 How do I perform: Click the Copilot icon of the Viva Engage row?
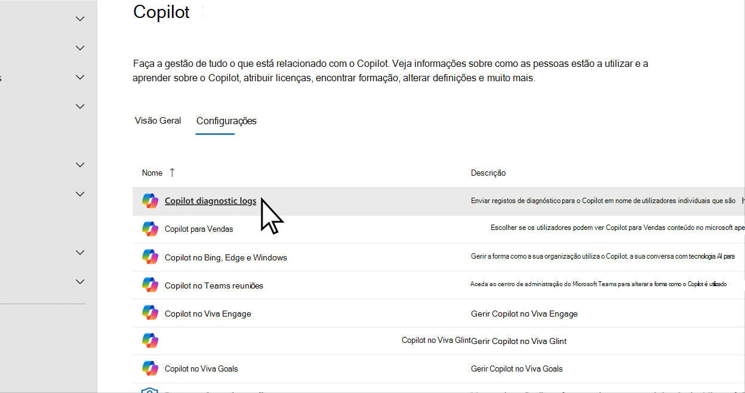150,313
